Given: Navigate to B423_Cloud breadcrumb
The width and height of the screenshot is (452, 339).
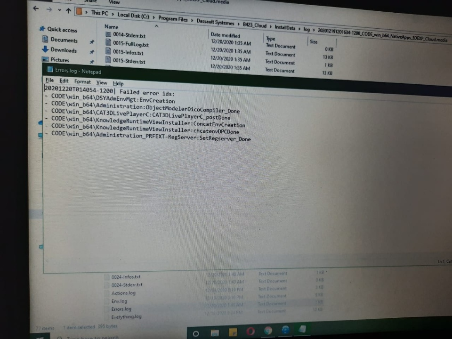Looking at the screenshot, I should tap(255, 25).
